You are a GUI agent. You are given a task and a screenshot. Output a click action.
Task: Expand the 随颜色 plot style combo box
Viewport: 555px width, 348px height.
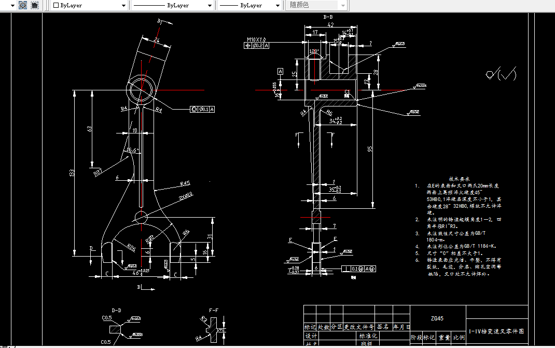click(343, 5)
